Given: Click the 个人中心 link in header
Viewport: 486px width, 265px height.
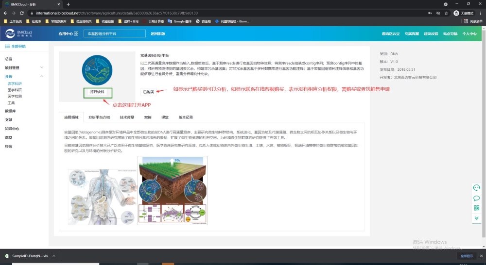Looking at the screenshot, I should [x=469, y=33].
